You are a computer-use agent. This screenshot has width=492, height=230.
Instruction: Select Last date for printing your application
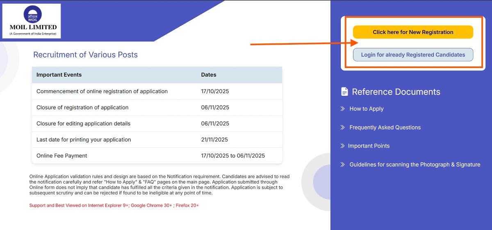pyautogui.click(x=84, y=139)
